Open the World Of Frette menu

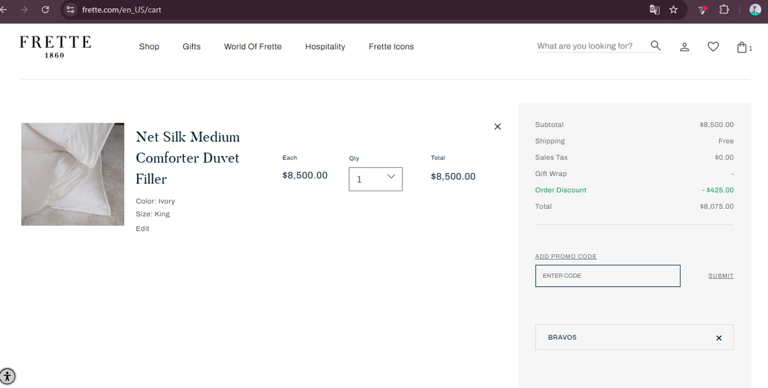pos(253,47)
